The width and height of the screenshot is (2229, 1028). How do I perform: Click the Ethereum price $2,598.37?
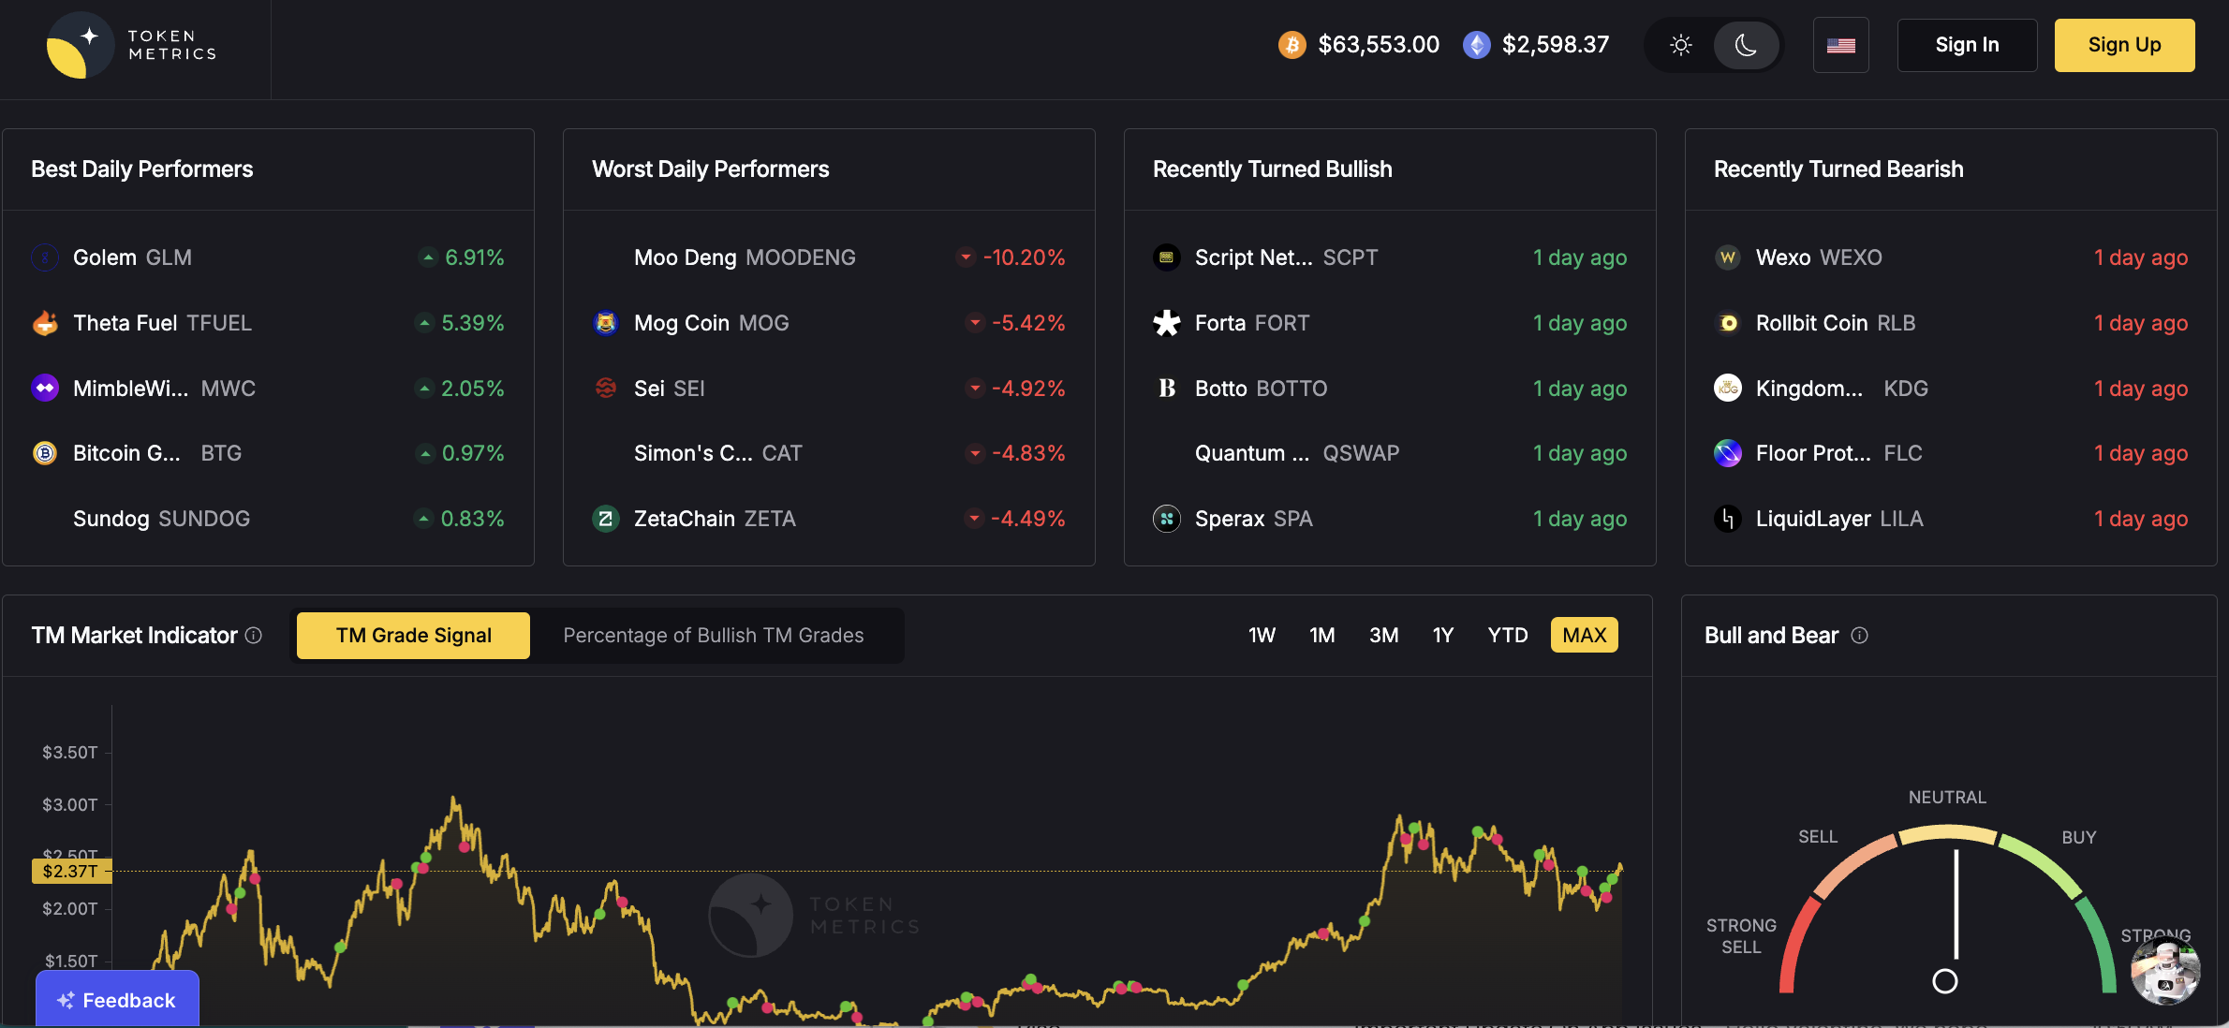coord(1556,45)
